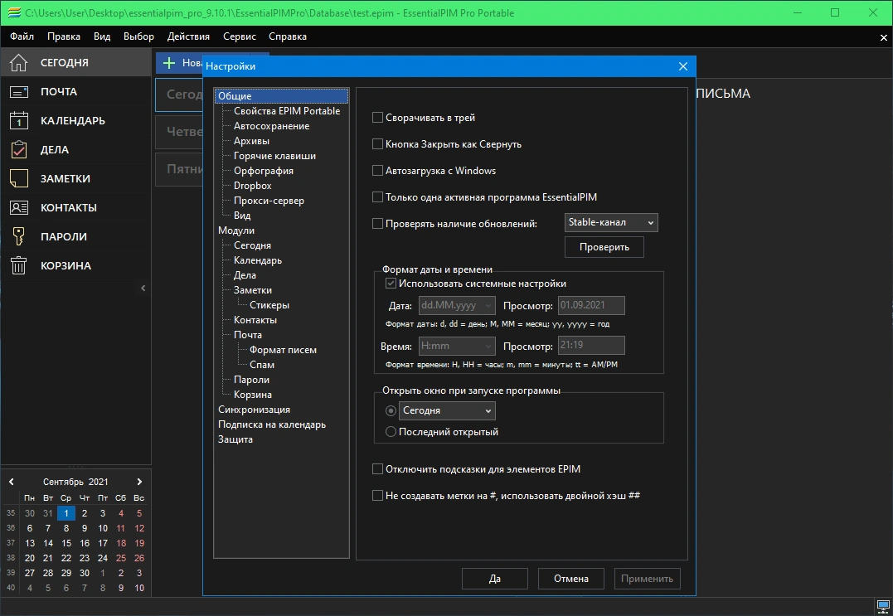This screenshot has width=893, height=616.
Task: Open the Пароли key icon
Action: (x=19, y=236)
